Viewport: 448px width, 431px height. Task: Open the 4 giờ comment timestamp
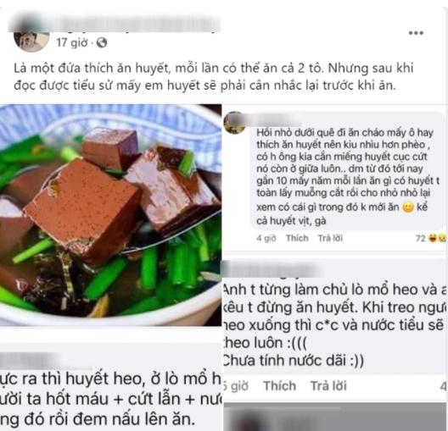click(266, 238)
